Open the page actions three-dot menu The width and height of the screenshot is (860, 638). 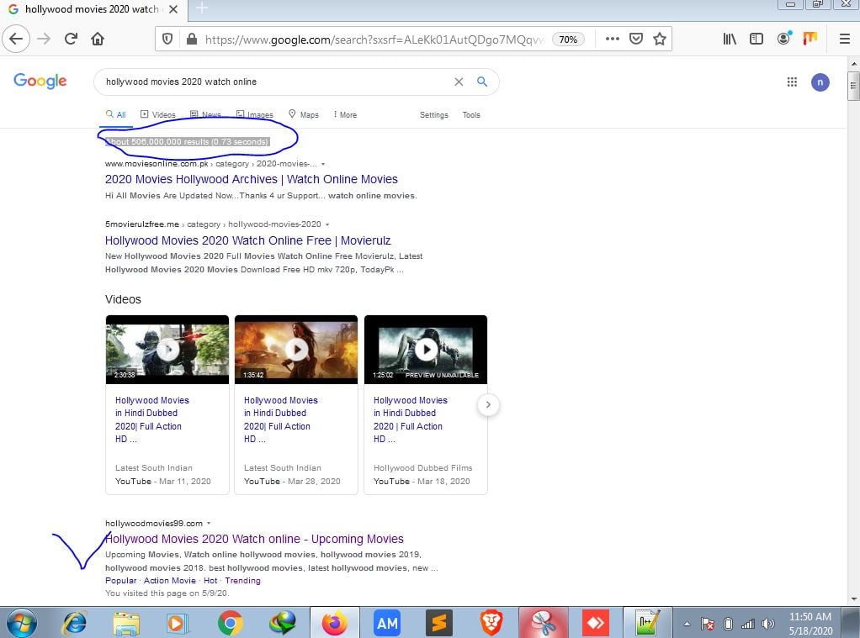click(x=613, y=39)
